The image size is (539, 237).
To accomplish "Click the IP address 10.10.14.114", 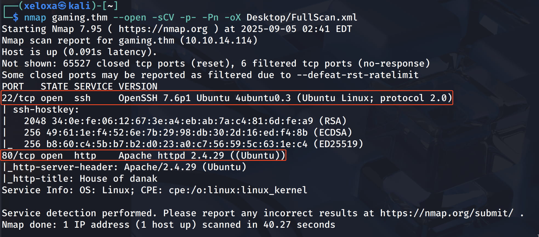I will tap(219, 40).
